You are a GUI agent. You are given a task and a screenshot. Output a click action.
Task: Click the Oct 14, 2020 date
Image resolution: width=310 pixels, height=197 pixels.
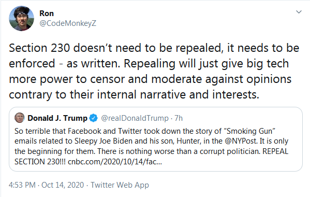pos(63,185)
